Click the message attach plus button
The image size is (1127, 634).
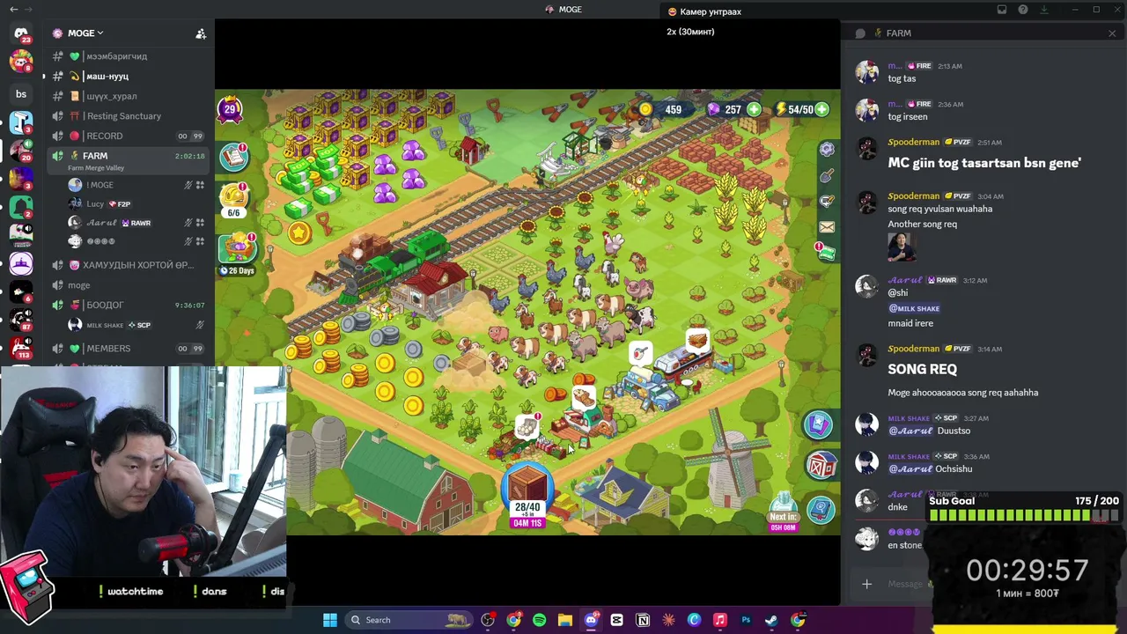866,584
